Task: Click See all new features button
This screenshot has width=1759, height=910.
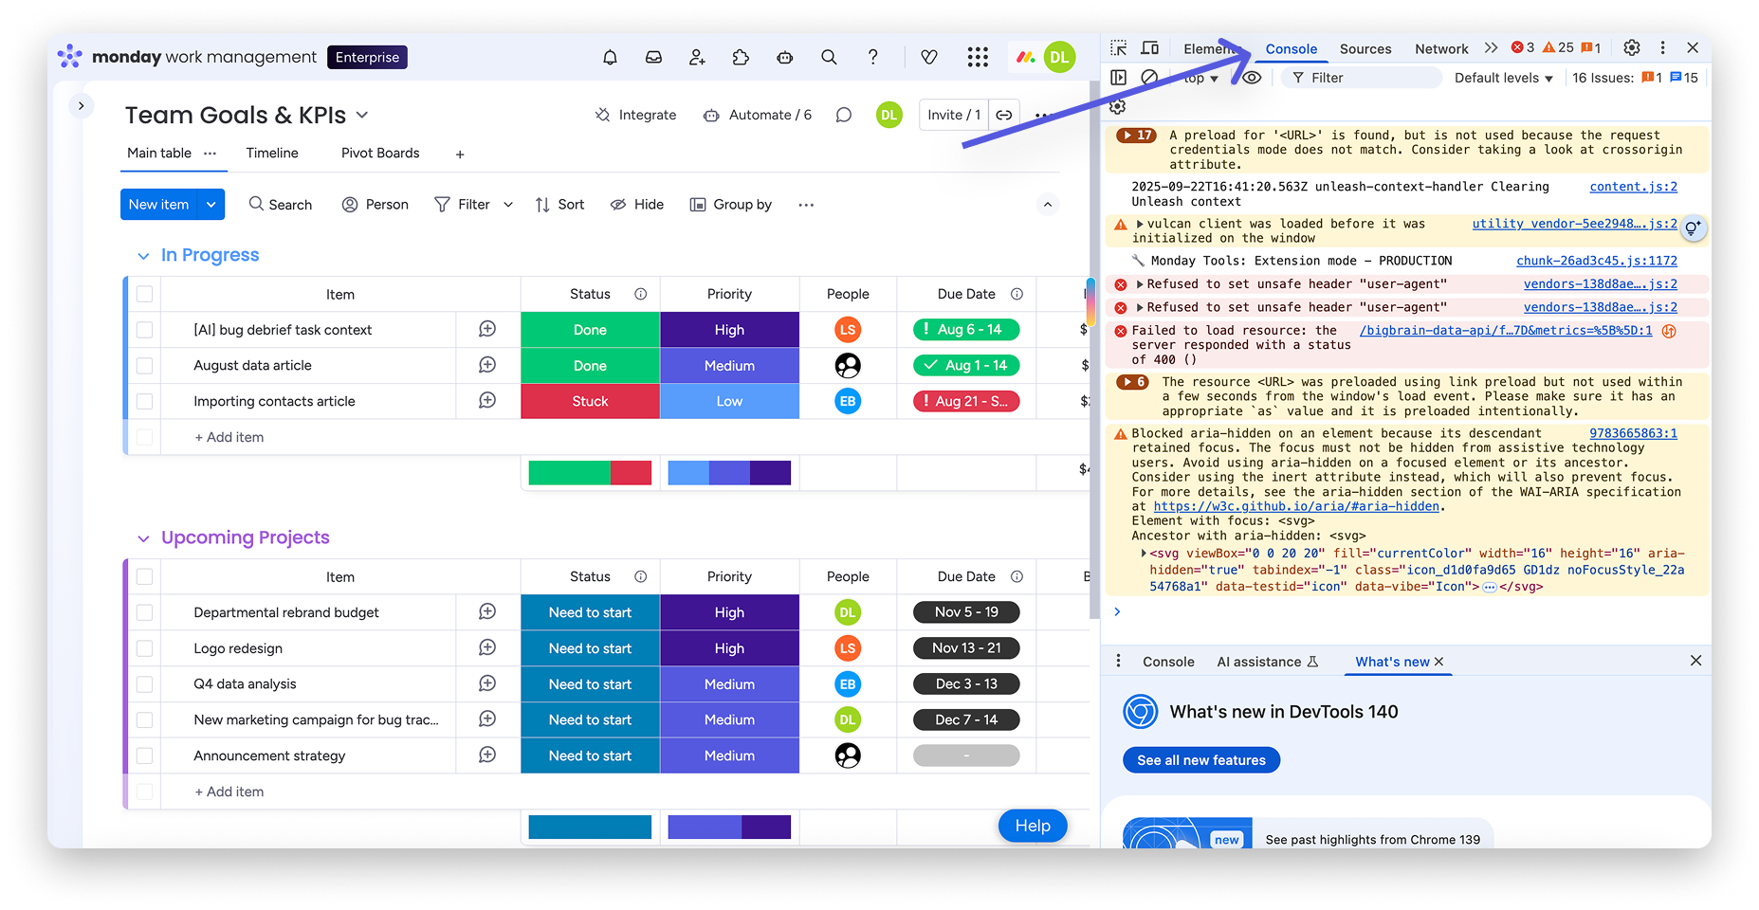Action: tap(1200, 760)
